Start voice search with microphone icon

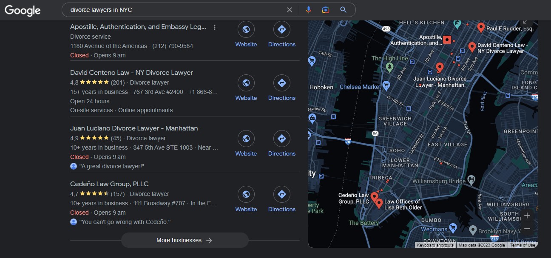pyautogui.click(x=309, y=10)
